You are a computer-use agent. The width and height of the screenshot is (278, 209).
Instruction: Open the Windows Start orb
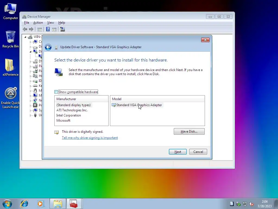(x=7, y=204)
